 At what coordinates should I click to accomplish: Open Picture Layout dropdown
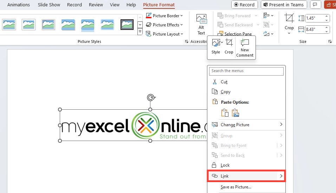164,34
